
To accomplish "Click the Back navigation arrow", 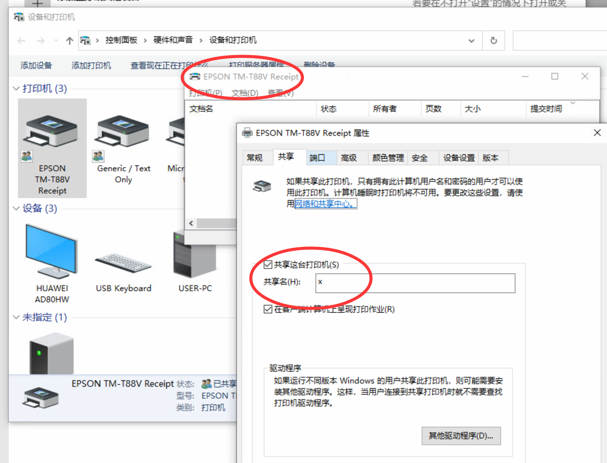I will 21,41.
